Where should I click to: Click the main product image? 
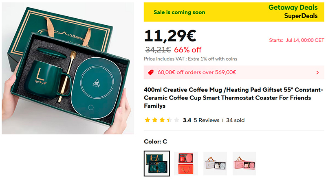point(68,68)
